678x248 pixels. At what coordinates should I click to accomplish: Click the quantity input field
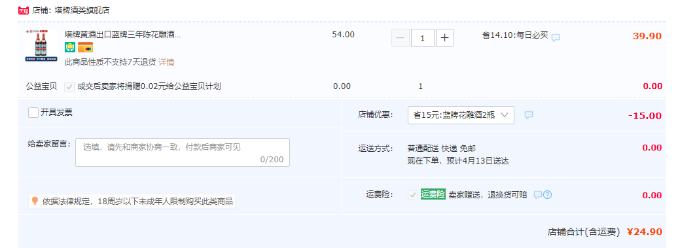click(423, 38)
